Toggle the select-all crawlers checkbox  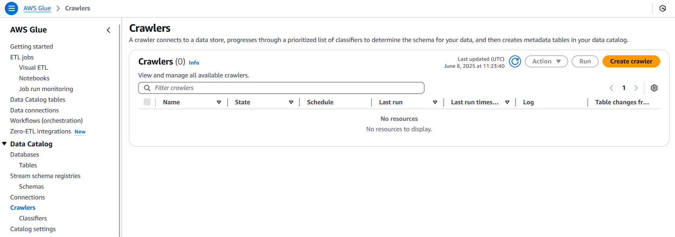[147, 102]
